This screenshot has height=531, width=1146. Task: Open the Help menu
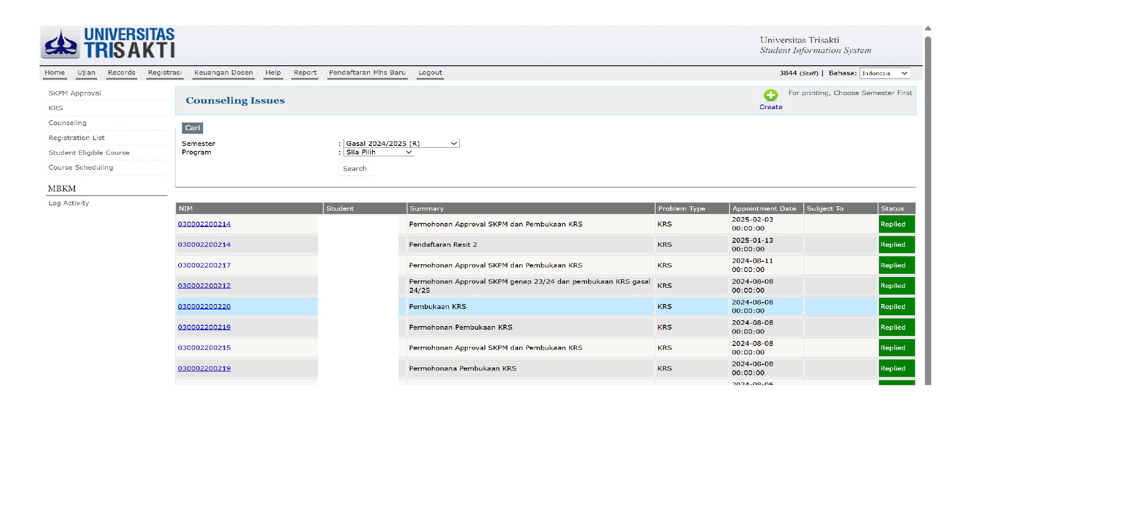click(273, 73)
